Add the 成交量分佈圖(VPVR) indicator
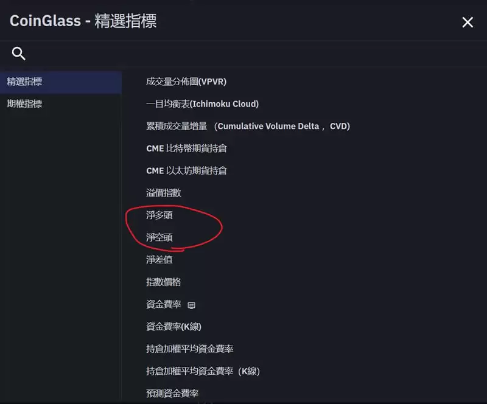 [x=186, y=82]
